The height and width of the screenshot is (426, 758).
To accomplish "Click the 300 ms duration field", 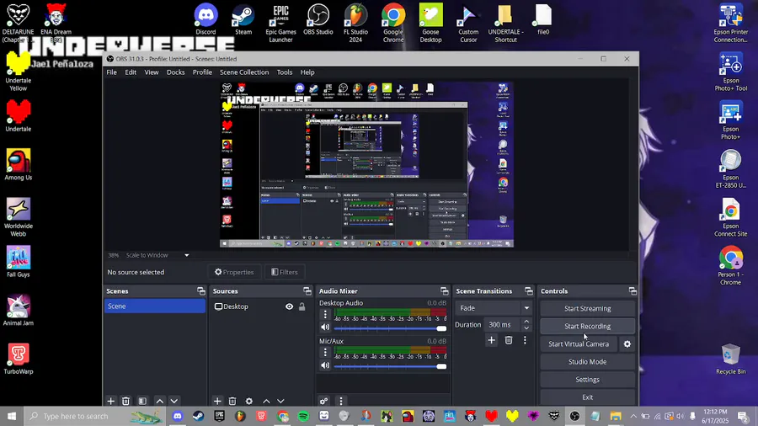I will [x=502, y=325].
